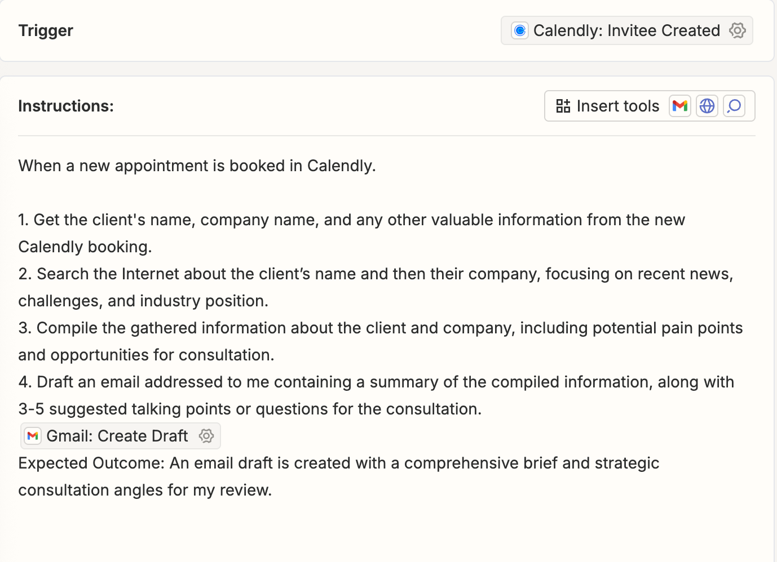Insert the web browser globe tool
Screen dimensions: 777x562
tap(707, 106)
